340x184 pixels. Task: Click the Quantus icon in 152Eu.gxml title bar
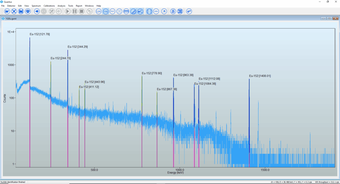[x=3, y=19]
